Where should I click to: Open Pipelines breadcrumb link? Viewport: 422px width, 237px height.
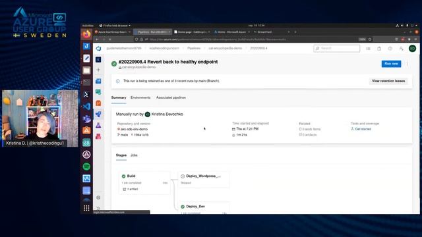(194, 48)
